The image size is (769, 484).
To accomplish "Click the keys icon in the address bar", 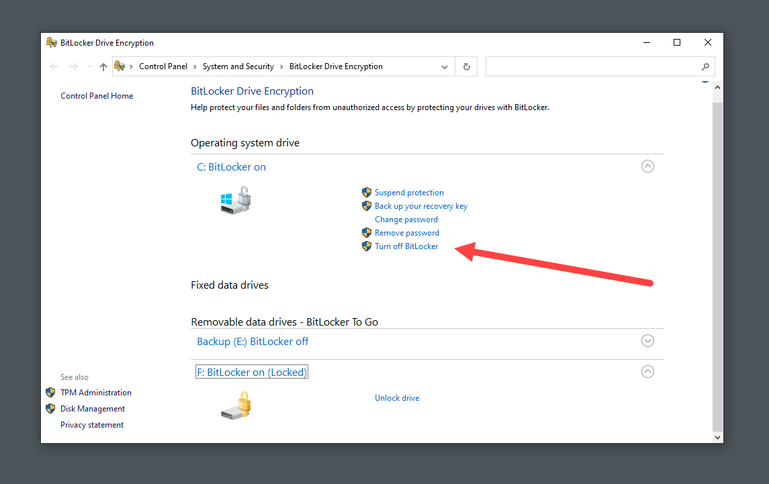I will [x=119, y=66].
